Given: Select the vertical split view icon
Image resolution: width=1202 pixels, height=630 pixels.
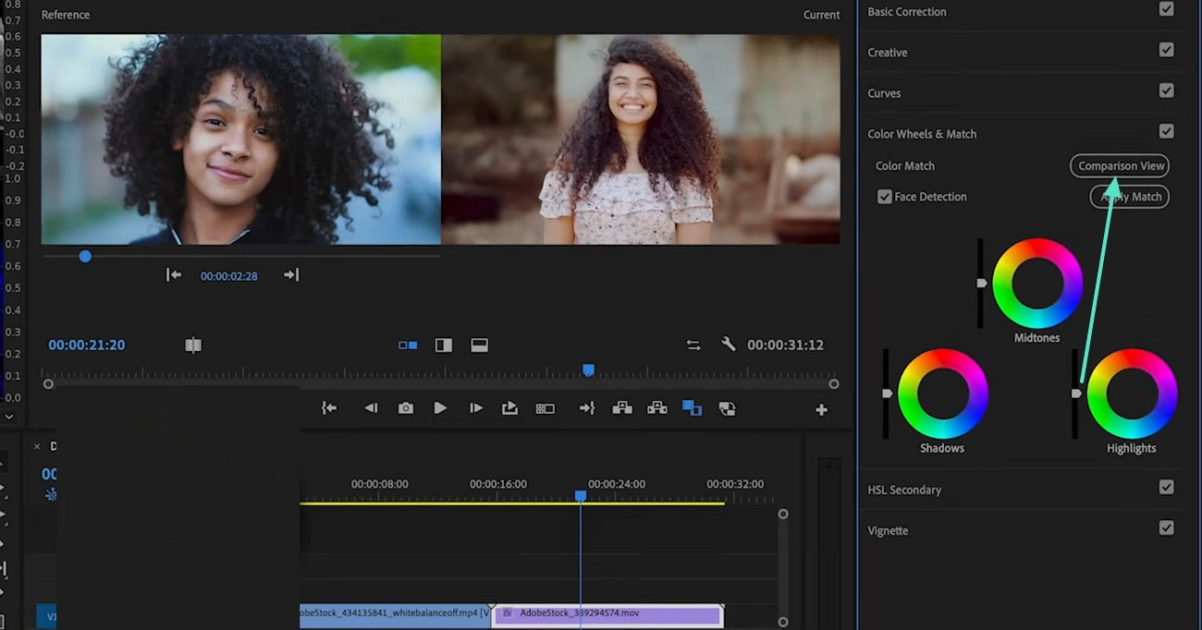Looking at the screenshot, I should (x=444, y=345).
